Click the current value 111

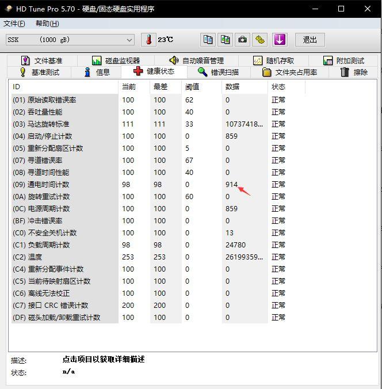(128, 124)
